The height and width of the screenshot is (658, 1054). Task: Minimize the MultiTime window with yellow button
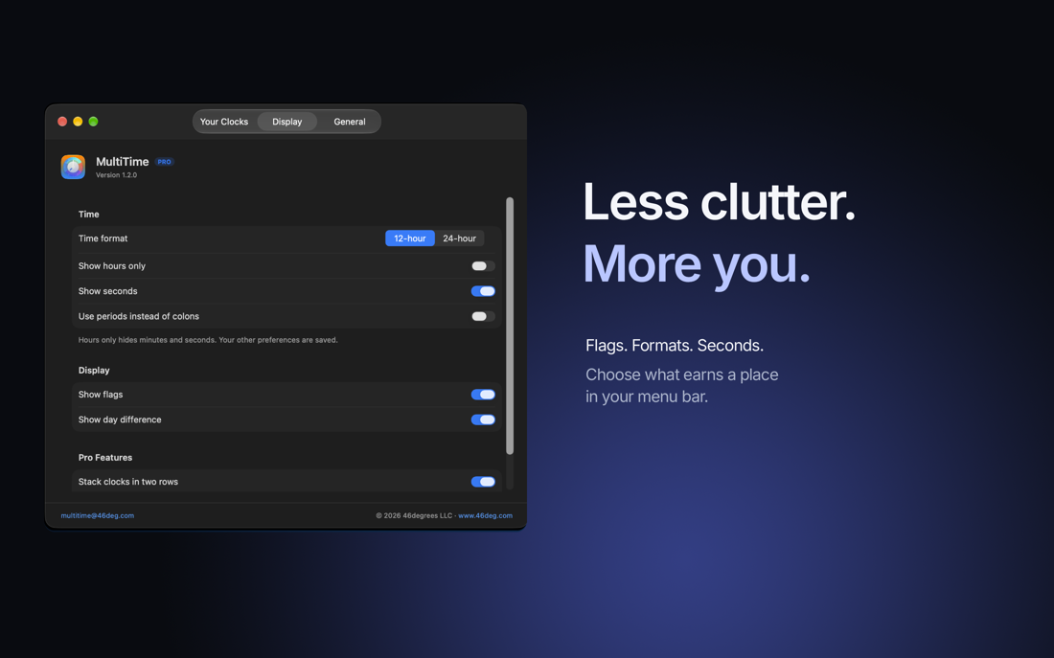pos(78,122)
